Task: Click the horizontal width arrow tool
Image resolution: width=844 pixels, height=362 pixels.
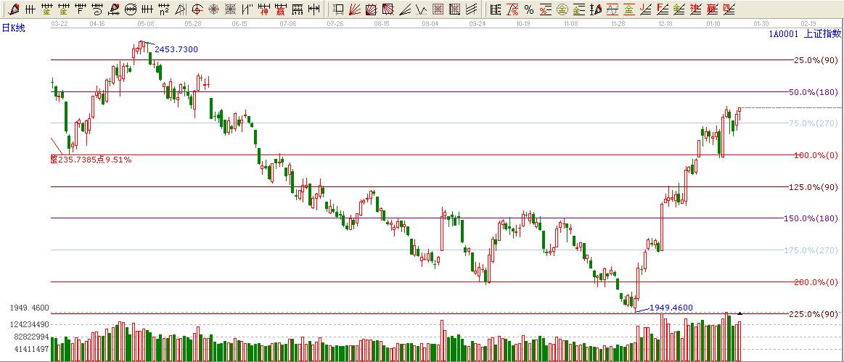Action: pos(313,9)
